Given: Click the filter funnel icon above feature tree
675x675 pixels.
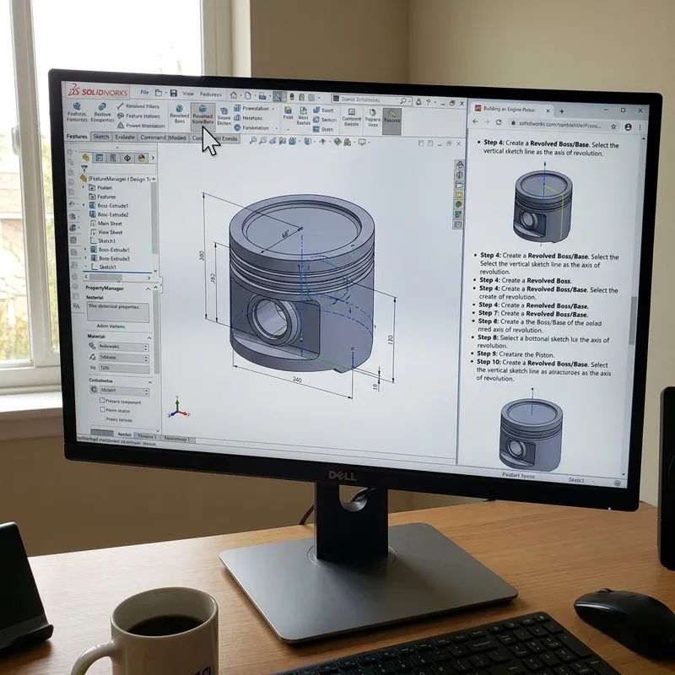Looking at the screenshot, I should coord(84,168).
